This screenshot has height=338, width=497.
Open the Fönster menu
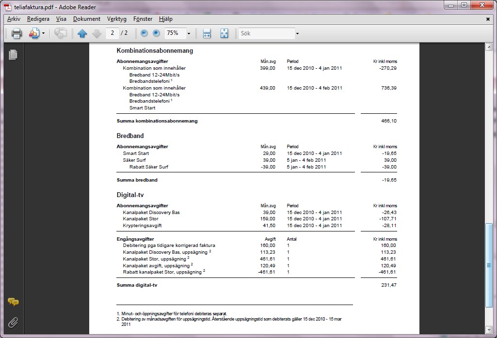click(x=143, y=19)
